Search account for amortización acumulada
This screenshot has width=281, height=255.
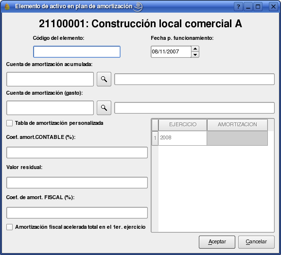coord(104,79)
